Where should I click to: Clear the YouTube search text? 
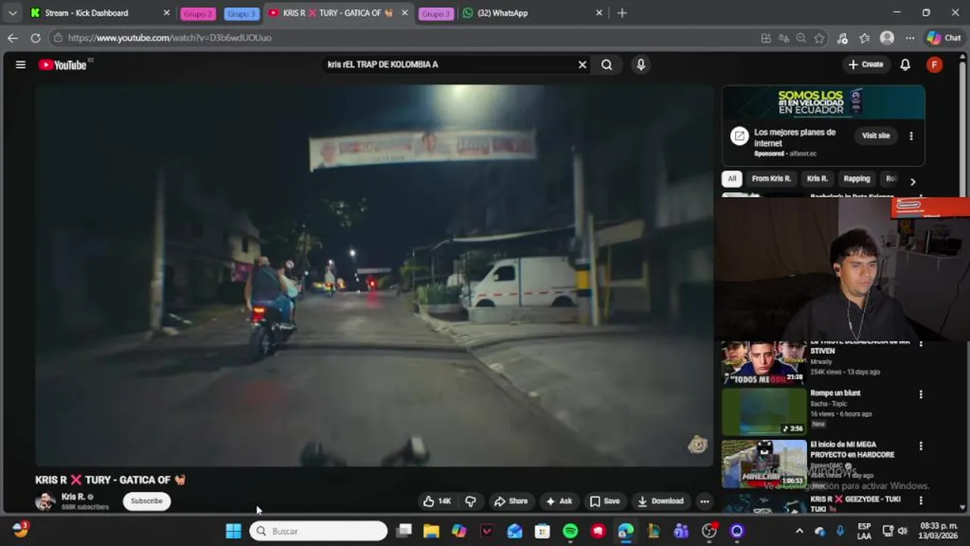pyautogui.click(x=582, y=64)
